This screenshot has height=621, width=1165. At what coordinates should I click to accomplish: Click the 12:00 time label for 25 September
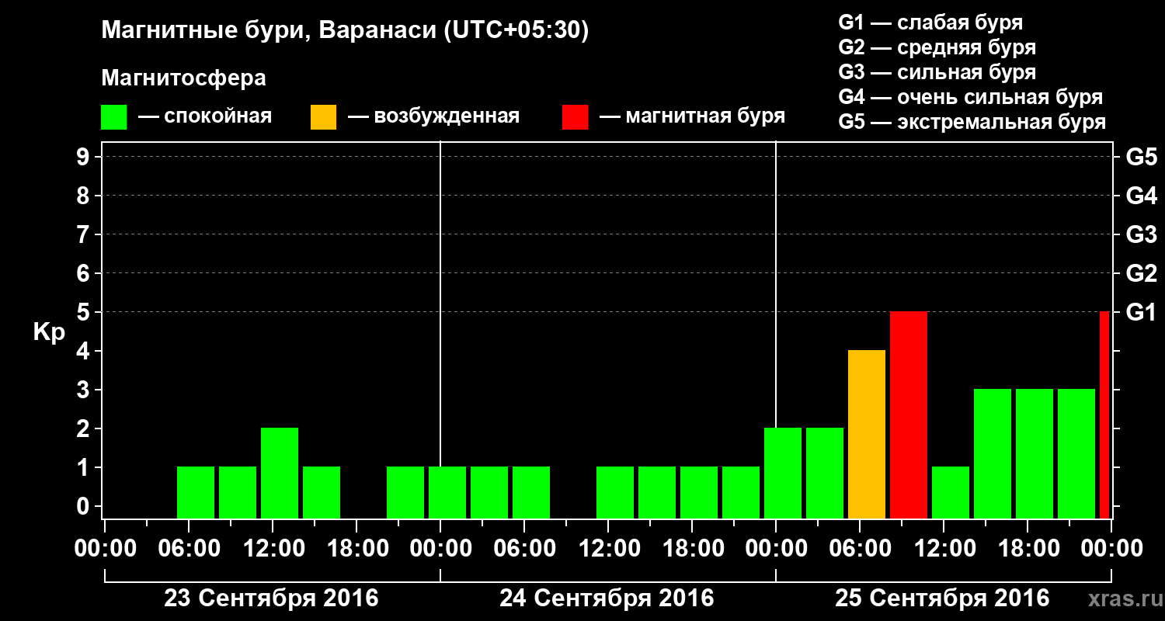pyautogui.click(x=944, y=549)
